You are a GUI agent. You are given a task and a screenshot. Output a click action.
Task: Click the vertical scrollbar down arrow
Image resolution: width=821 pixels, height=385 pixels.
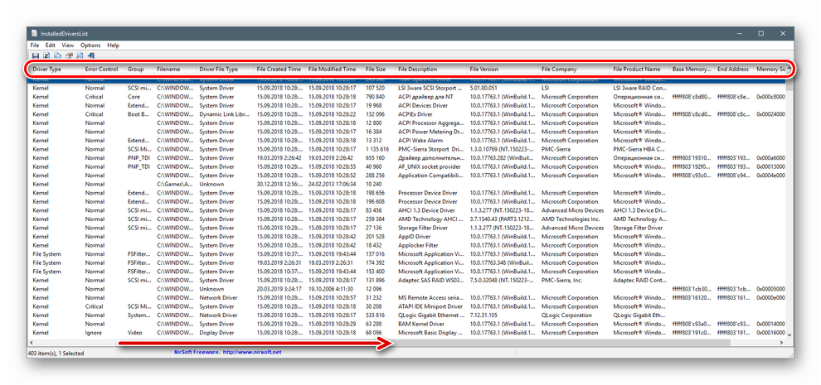pos(789,334)
